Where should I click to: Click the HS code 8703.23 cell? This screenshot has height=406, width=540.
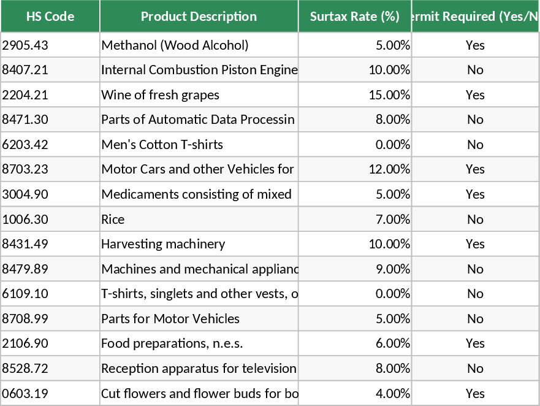click(50, 169)
